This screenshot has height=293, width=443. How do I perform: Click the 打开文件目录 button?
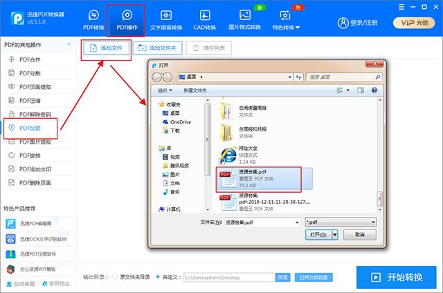click(314, 278)
